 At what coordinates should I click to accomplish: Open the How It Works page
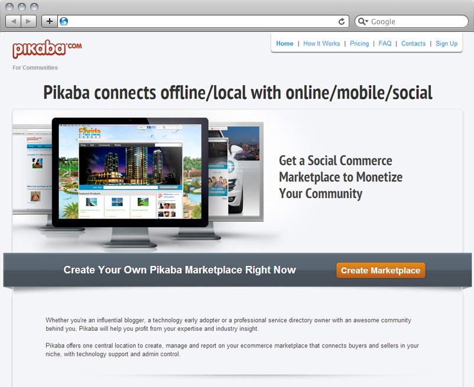pos(322,44)
